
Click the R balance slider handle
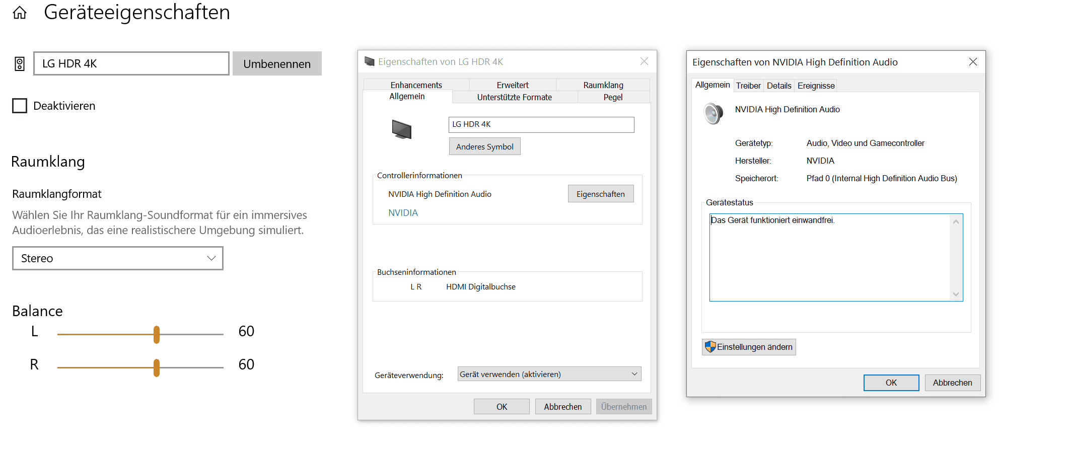[157, 367]
